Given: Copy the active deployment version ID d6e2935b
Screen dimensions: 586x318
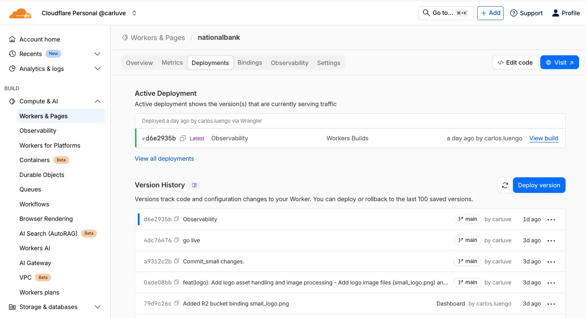Looking at the screenshot, I should (x=183, y=139).
